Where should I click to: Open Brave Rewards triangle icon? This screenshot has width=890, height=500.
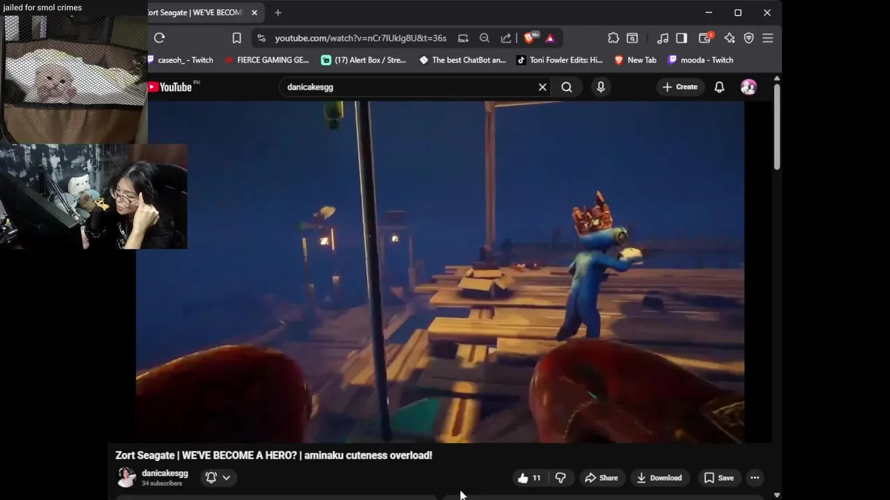point(550,38)
